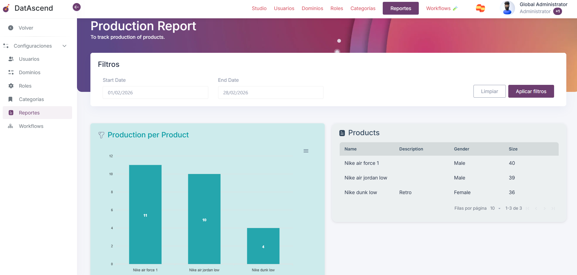
Task: Click the Global Administrator avatar
Action: (507, 8)
